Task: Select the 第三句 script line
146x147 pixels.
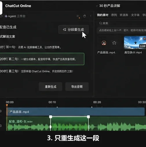Action: click(x=36, y=71)
